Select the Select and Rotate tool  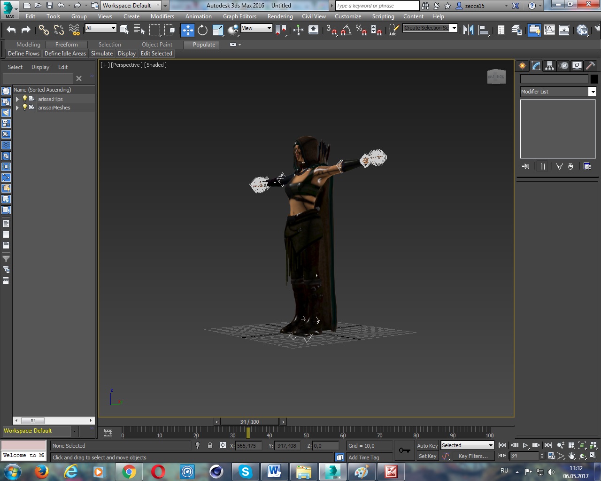click(202, 30)
